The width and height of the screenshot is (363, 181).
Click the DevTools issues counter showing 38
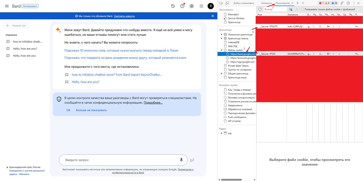(335, 3)
